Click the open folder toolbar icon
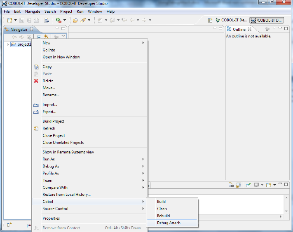 [x=75, y=20]
